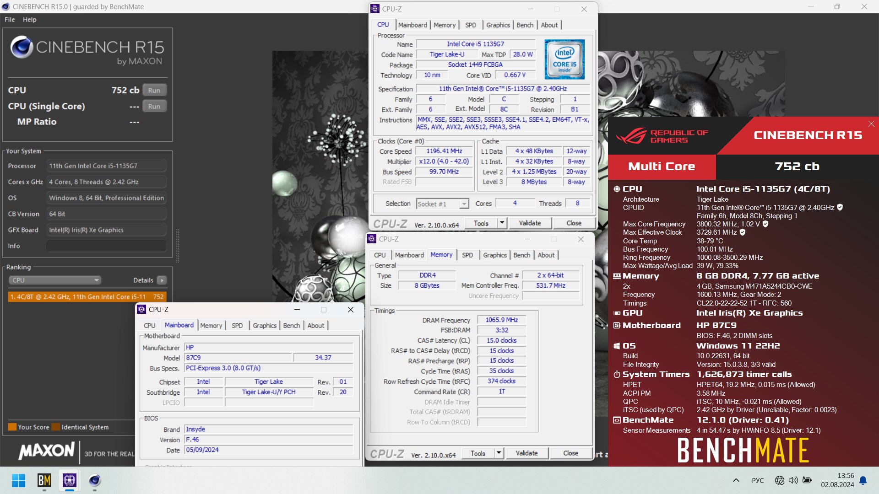Check battery status tray icon

[807, 480]
